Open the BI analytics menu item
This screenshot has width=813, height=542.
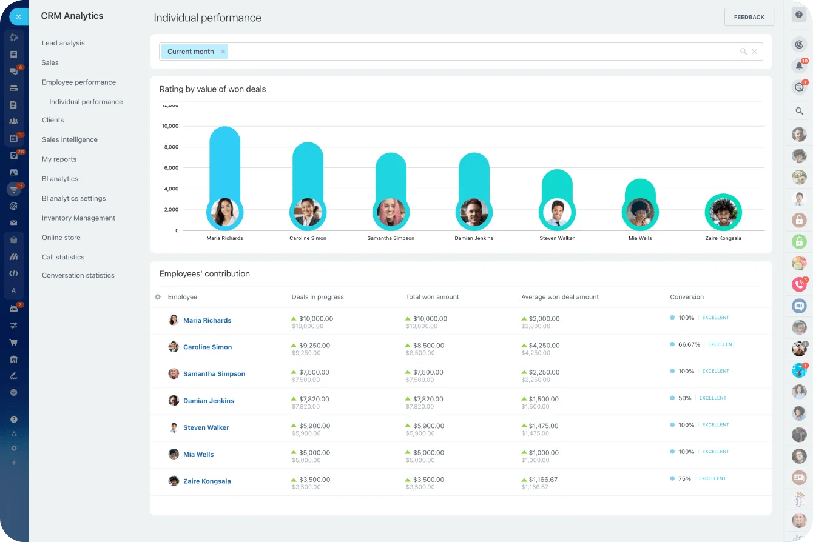60,179
